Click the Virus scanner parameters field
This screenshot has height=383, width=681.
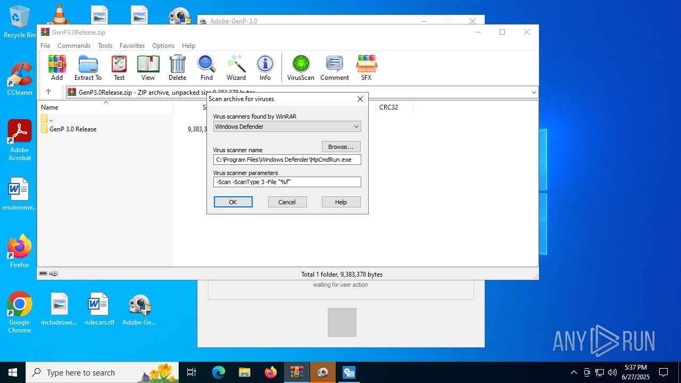[287, 182]
